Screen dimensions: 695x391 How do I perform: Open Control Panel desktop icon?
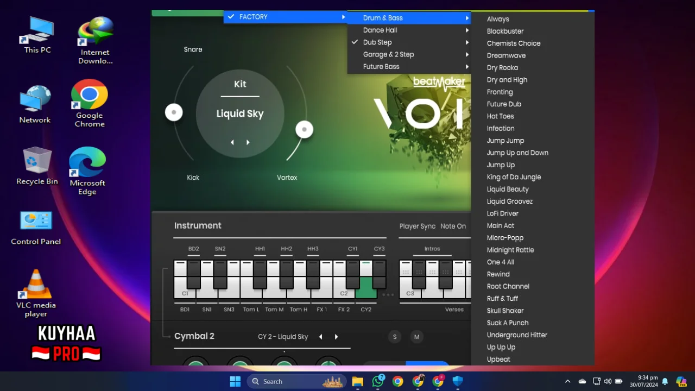[36, 228]
